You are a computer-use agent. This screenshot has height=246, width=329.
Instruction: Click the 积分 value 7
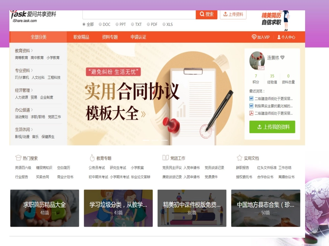coord(256,76)
